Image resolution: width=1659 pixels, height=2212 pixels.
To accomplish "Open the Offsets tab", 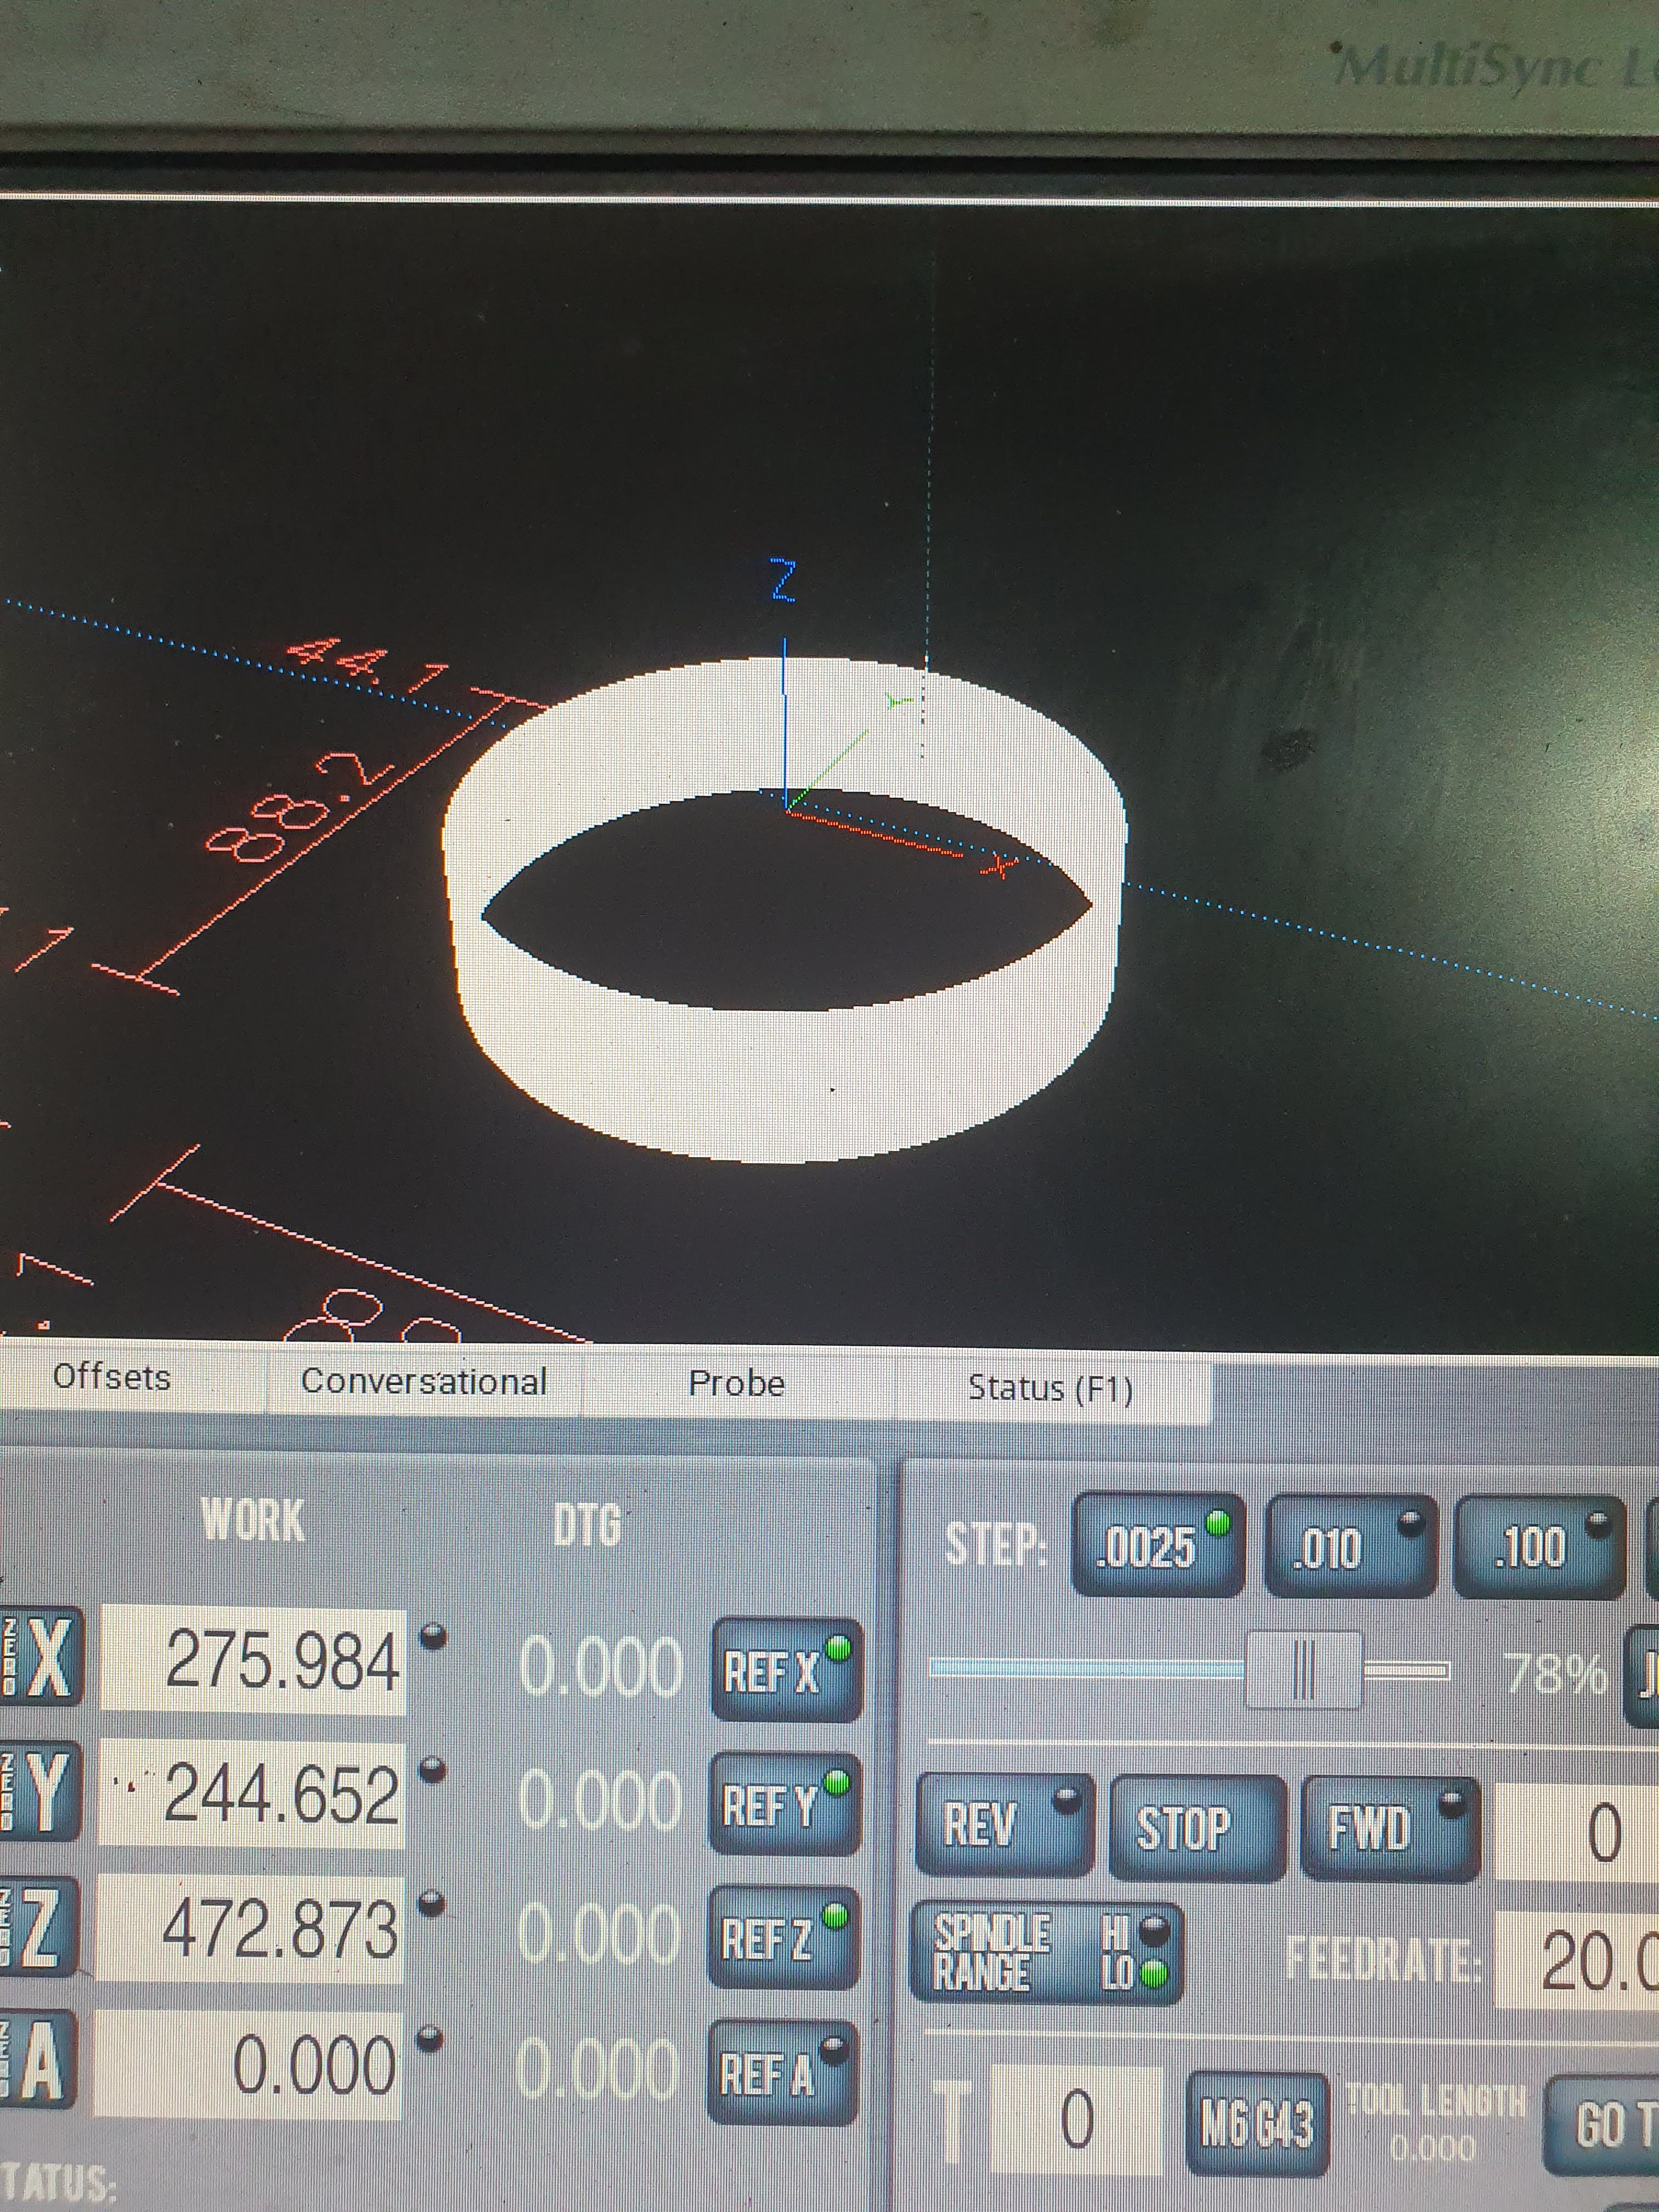I will (x=112, y=1377).
